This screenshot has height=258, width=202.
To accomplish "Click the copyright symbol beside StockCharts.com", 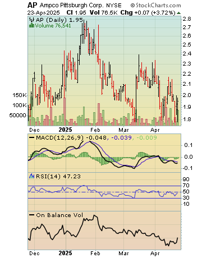I will tap(132, 6).
